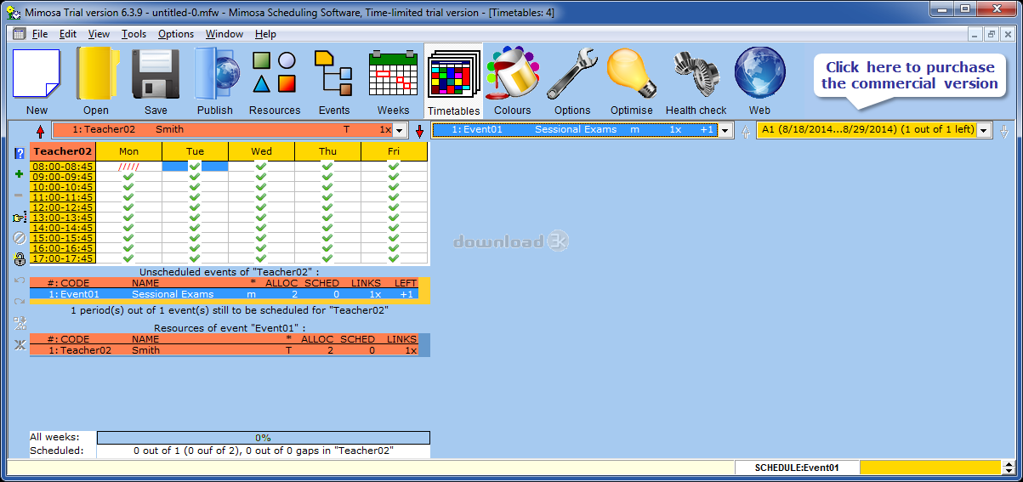Expand the A1 week range dropdown
This screenshot has width=1023, height=482.
tap(984, 130)
